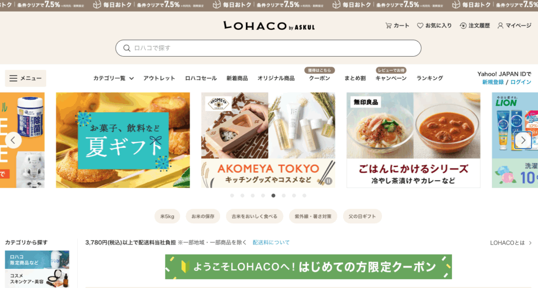Select the 米5kg keyword chip
Viewport: 538px width, 288px height.
pyautogui.click(x=167, y=217)
